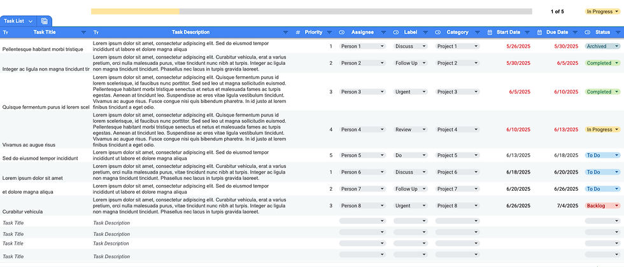Click the text type icon of Task Description column
624x267 pixels.
[96, 32]
